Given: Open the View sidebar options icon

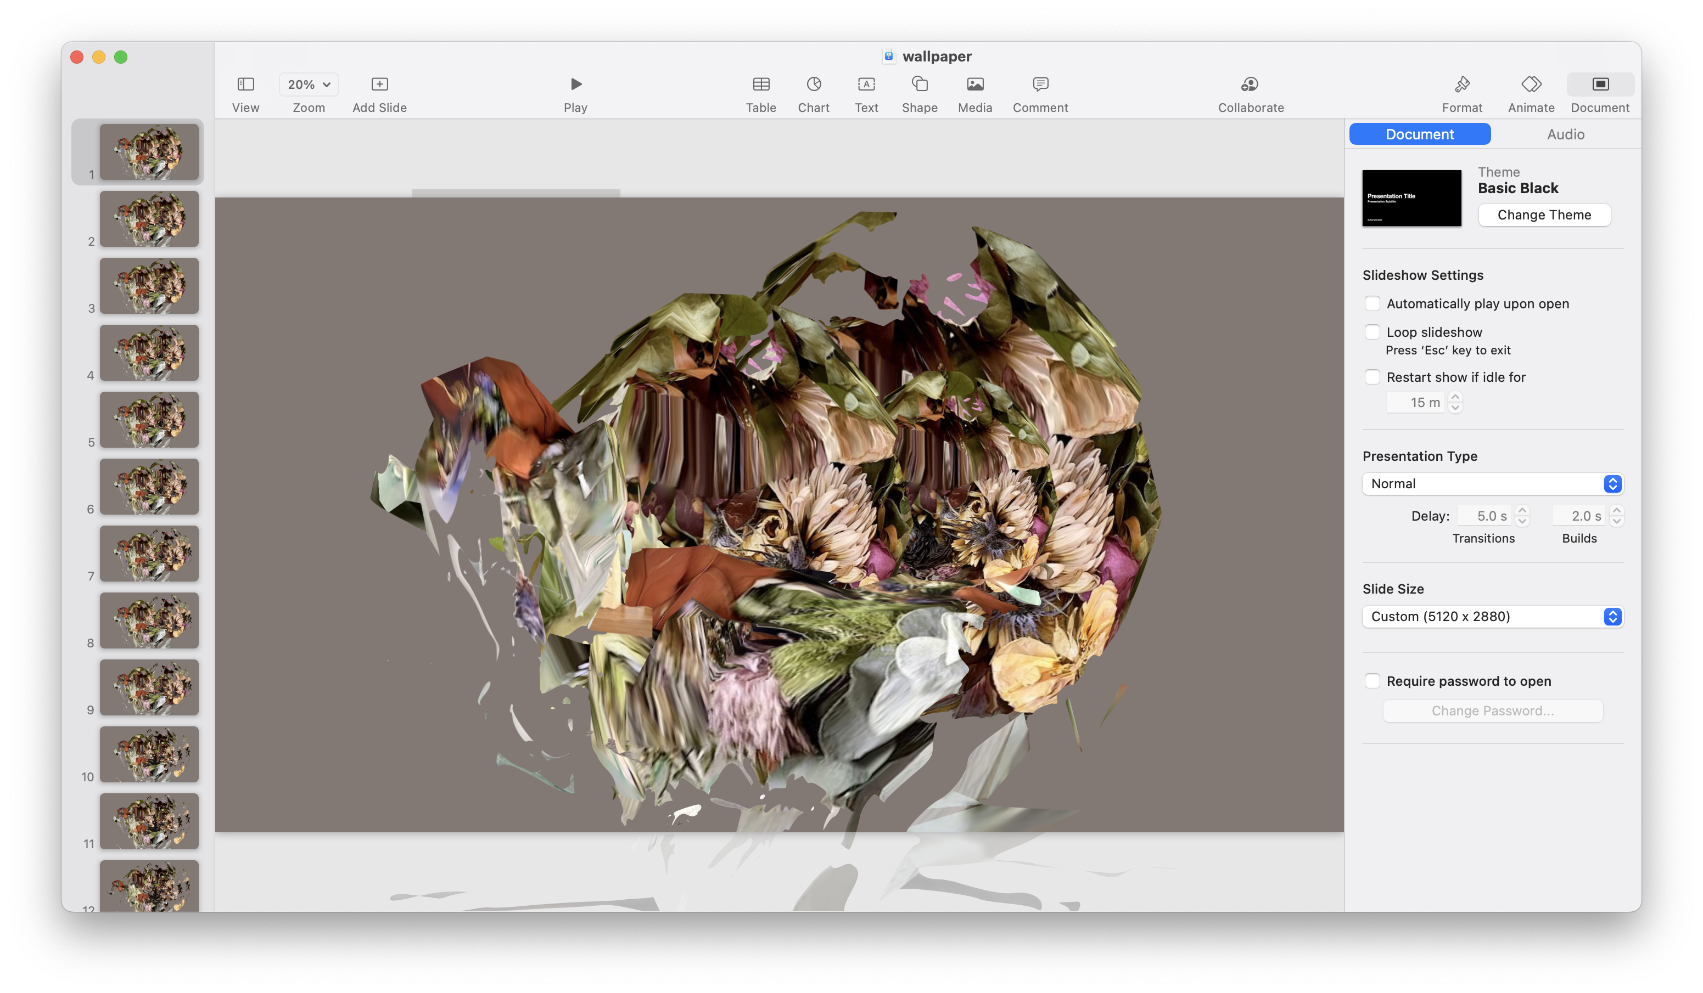Looking at the screenshot, I should (245, 84).
